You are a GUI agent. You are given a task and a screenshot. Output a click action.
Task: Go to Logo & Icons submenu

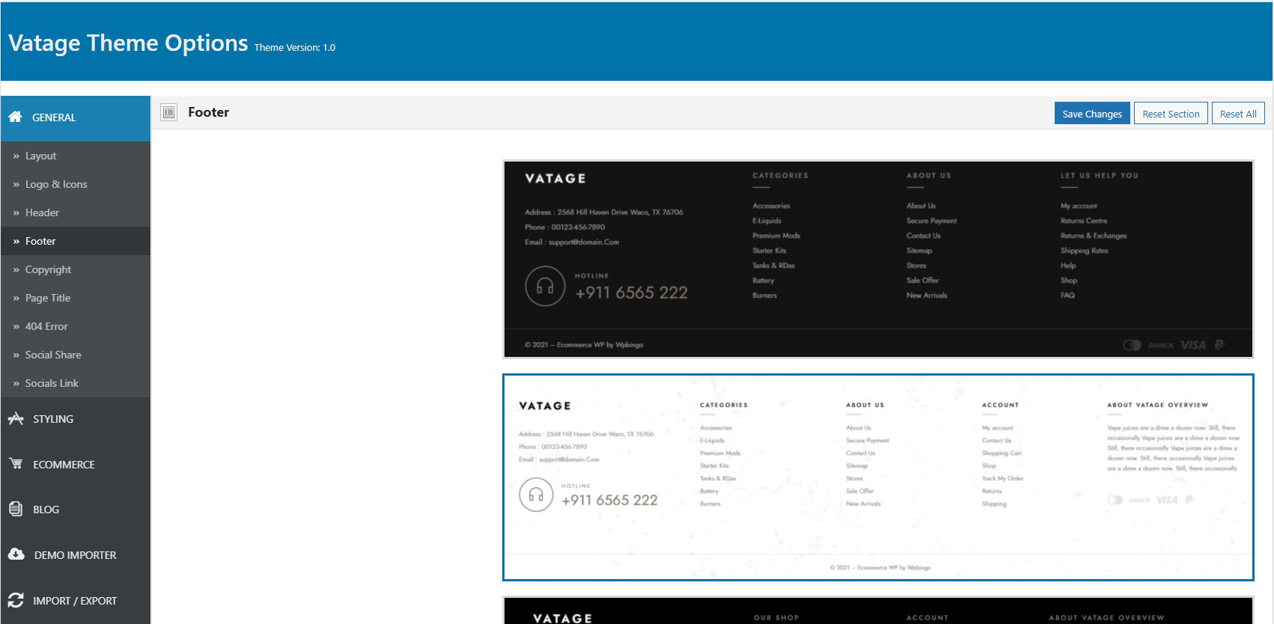(76, 184)
